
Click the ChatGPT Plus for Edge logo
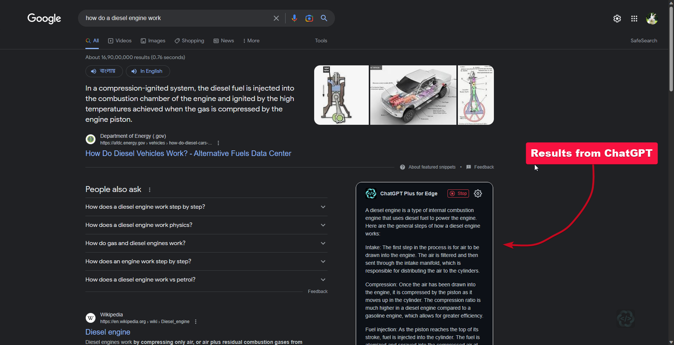(371, 193)
